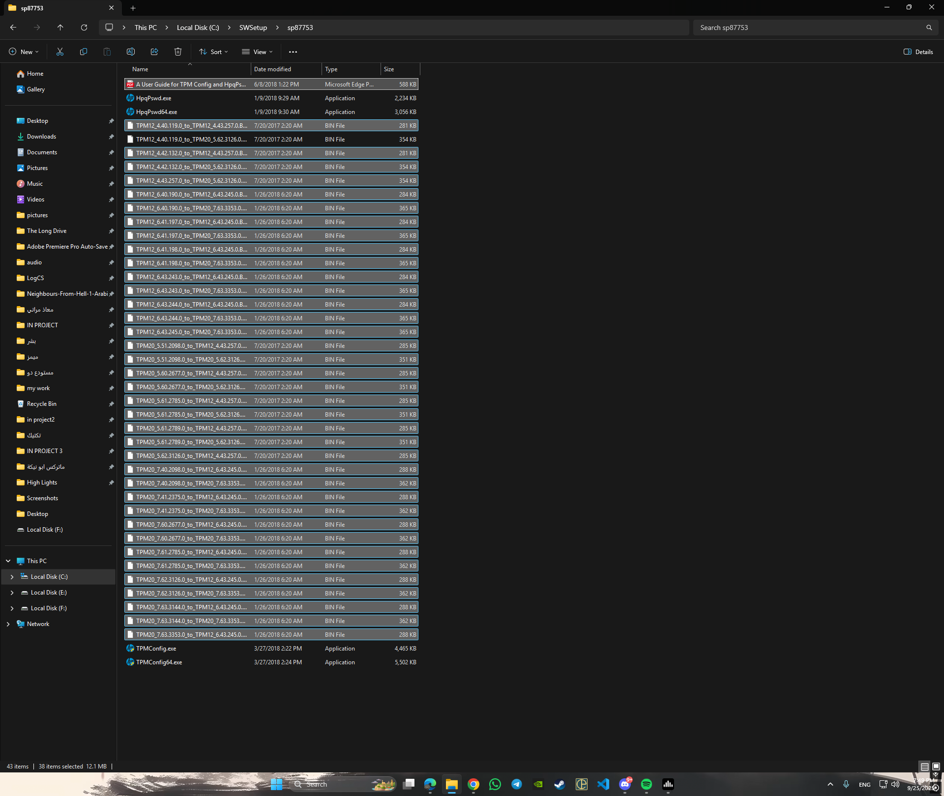Open the Sort dropdown
944x796 pixels.
(x=213, y=52)
